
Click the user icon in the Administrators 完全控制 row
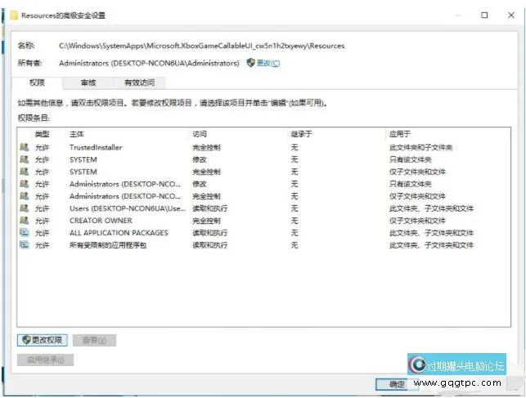coord(25,196)
